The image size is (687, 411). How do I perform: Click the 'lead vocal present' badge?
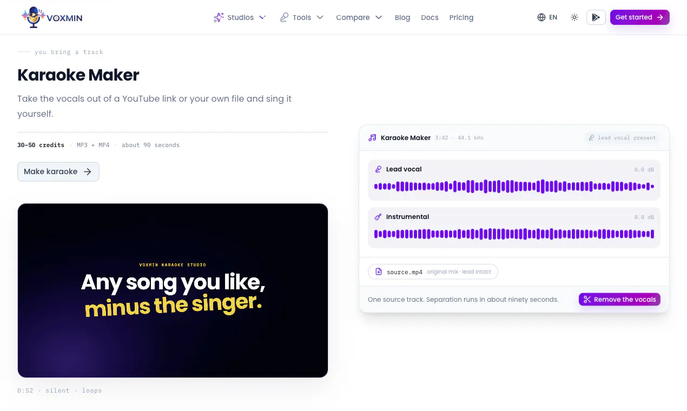(x=622, y=138)
